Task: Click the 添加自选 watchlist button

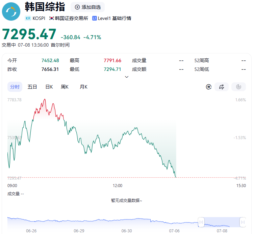Action: point(87,7)
